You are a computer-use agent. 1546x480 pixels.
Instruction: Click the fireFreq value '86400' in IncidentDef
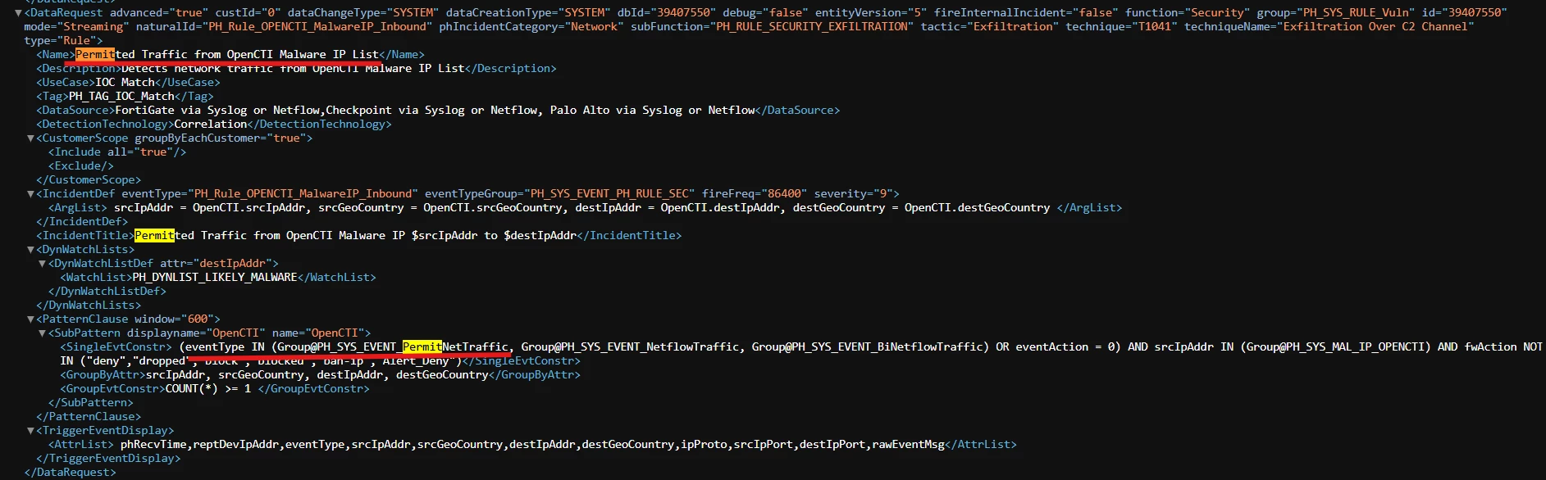pyautogui.click(x=784, y=194)
